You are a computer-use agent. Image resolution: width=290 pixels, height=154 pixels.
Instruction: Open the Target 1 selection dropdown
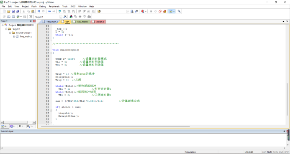click(61, 17)
